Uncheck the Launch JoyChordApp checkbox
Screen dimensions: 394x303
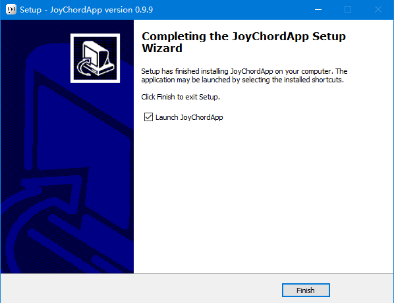tap(148, 117)
